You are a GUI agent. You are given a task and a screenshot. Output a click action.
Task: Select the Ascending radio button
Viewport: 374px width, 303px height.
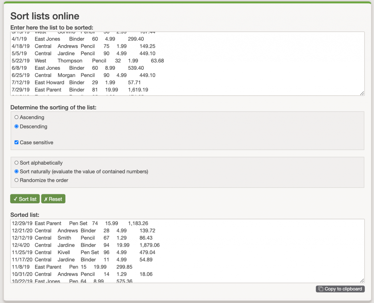pos(16,117)
